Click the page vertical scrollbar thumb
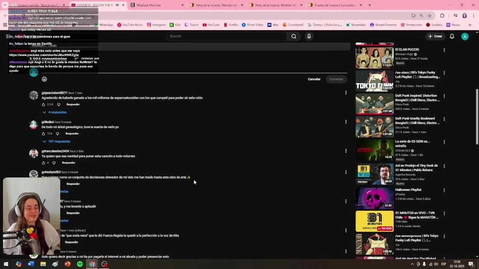 477,117
